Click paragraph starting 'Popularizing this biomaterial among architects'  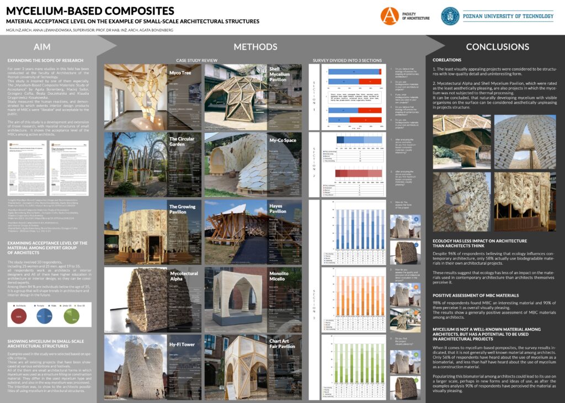(x=494, y=384)
